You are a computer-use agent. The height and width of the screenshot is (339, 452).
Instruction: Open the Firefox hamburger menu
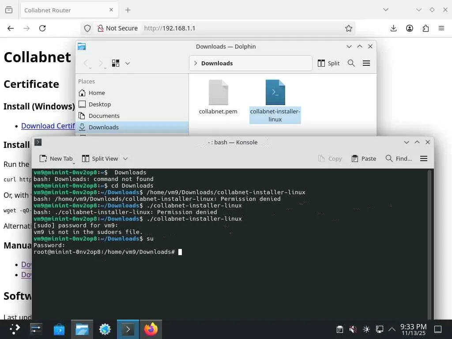[441, 28]
